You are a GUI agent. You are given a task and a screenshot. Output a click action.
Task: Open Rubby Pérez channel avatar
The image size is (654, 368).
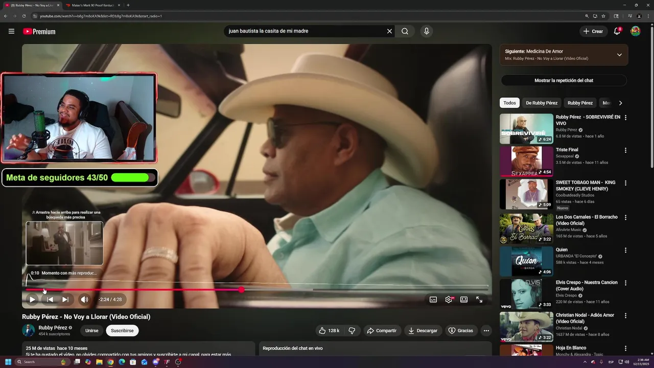pyautogui.click(x=29, y=330)
